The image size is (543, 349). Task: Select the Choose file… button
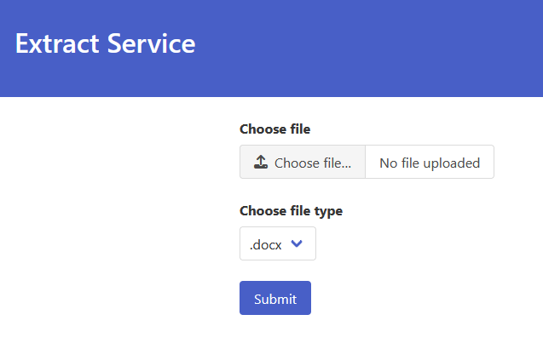click(x=303, y=162)
